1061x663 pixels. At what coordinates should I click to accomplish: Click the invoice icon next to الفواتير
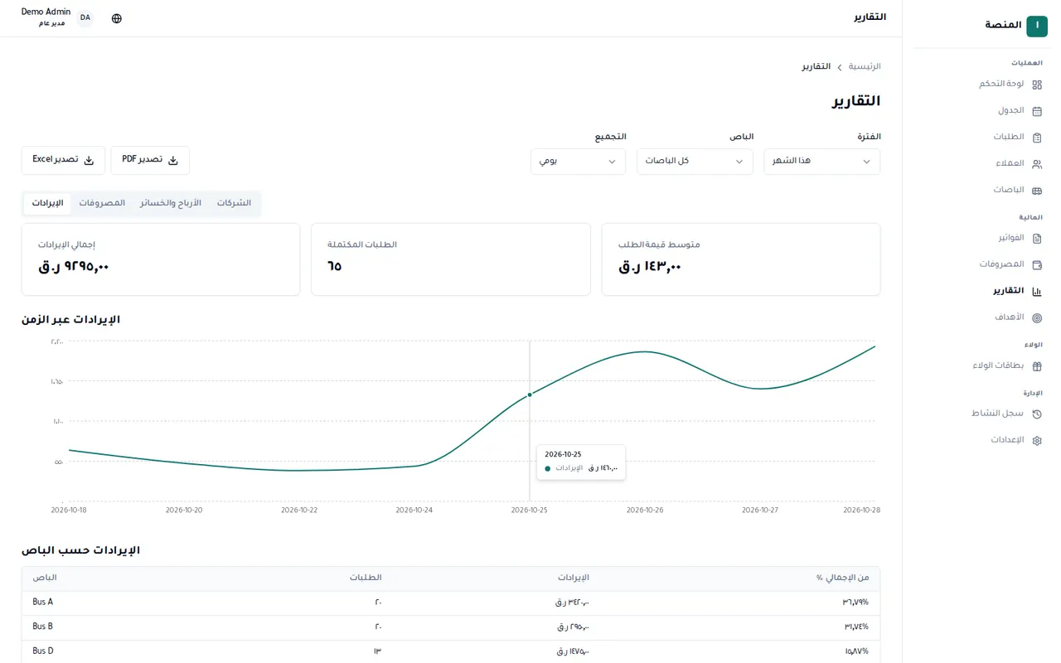click(x=1037, y=239)
